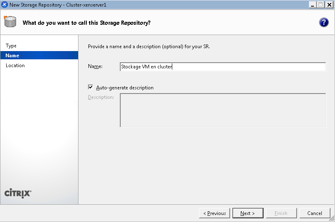The image size is (335, 222).
Task: Go back with the Previous button
Action: 214,213
